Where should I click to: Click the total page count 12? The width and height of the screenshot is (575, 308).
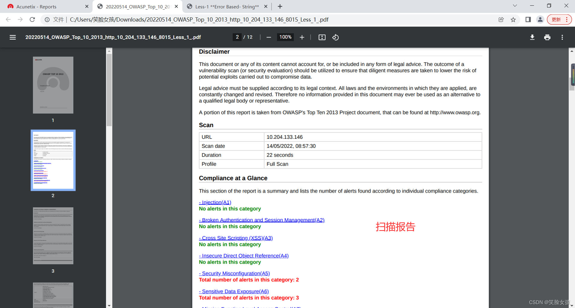click(x=250, y=37)
